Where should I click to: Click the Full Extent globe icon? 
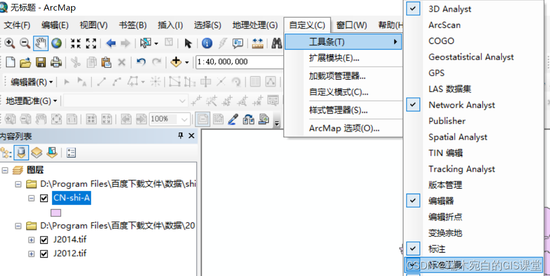click(56, 43)
